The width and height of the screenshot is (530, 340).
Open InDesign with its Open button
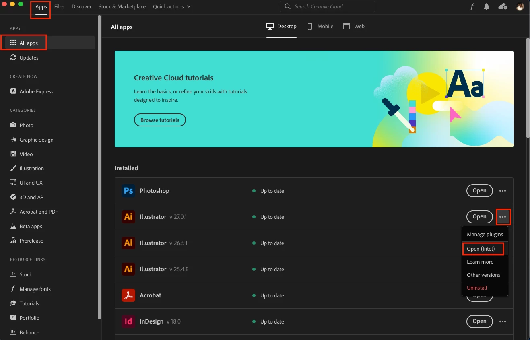pos(479,321)
